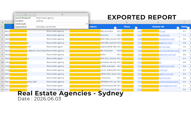The image size is (191, 115).
Task: Open row 11 website link ending cbd-surry-hills
Action: [167, 66]
